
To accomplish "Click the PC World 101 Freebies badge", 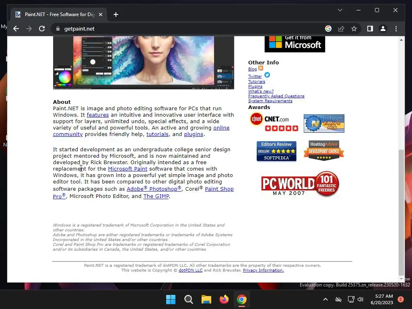I will (x=300, y=184).
